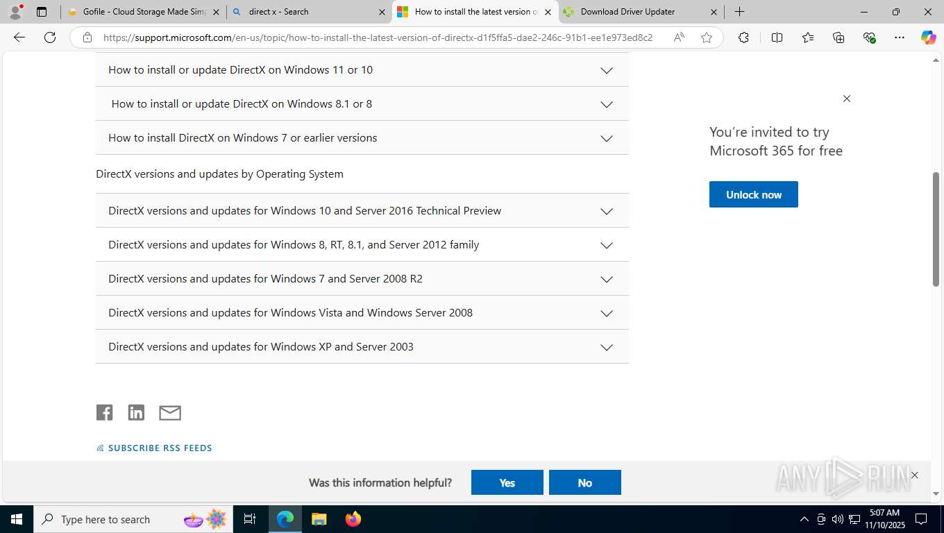
Task: Open Favorites list
Action: pyautogui.click(x=808, y=37)
